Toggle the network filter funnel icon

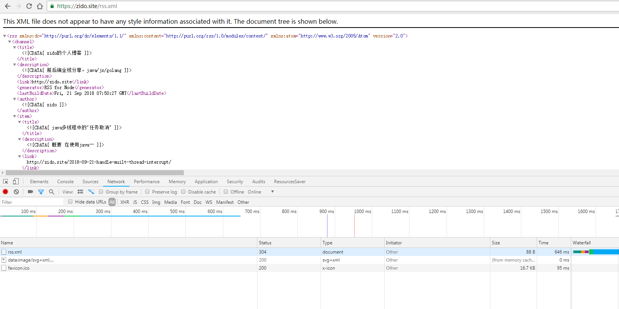(x=41, y=192)
